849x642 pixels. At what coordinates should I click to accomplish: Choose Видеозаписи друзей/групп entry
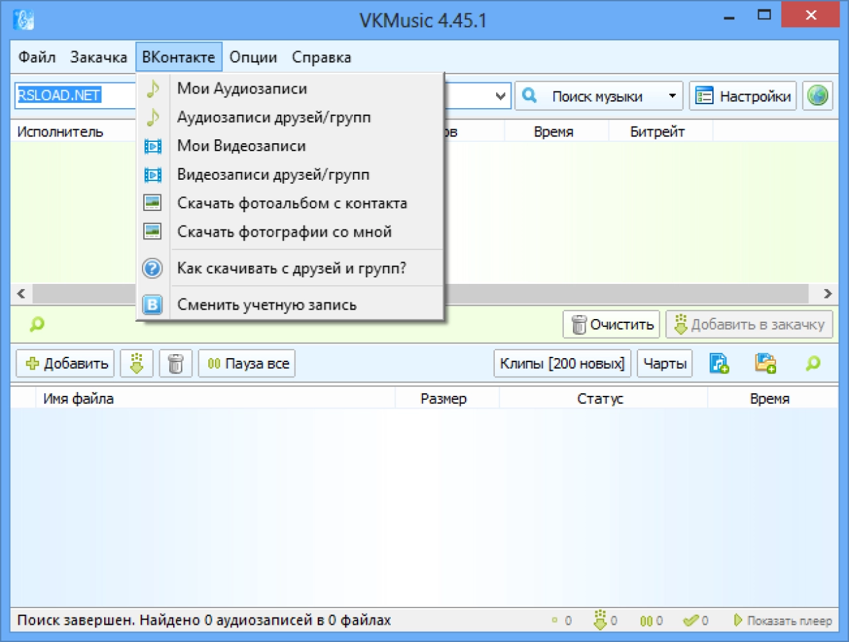(x=290, y=174)
